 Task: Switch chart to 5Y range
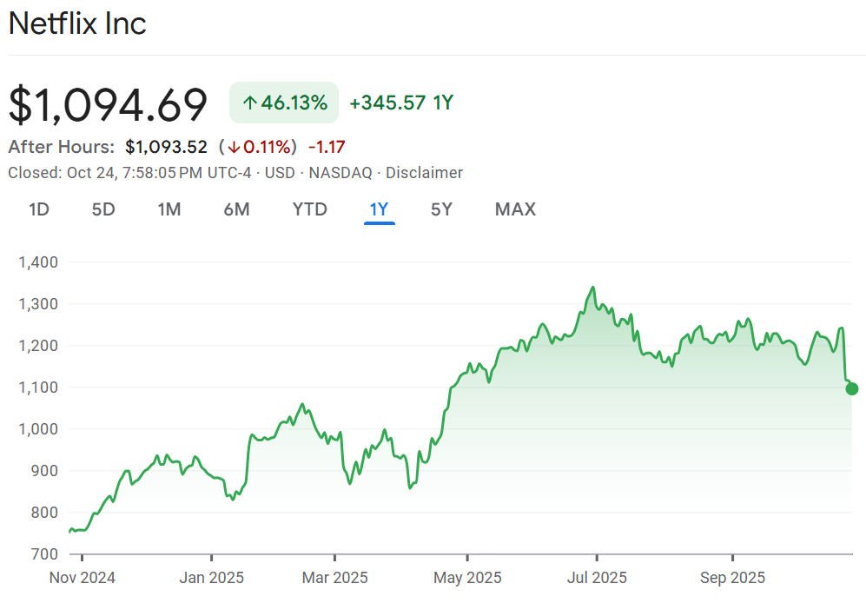(x=441, y=209)
